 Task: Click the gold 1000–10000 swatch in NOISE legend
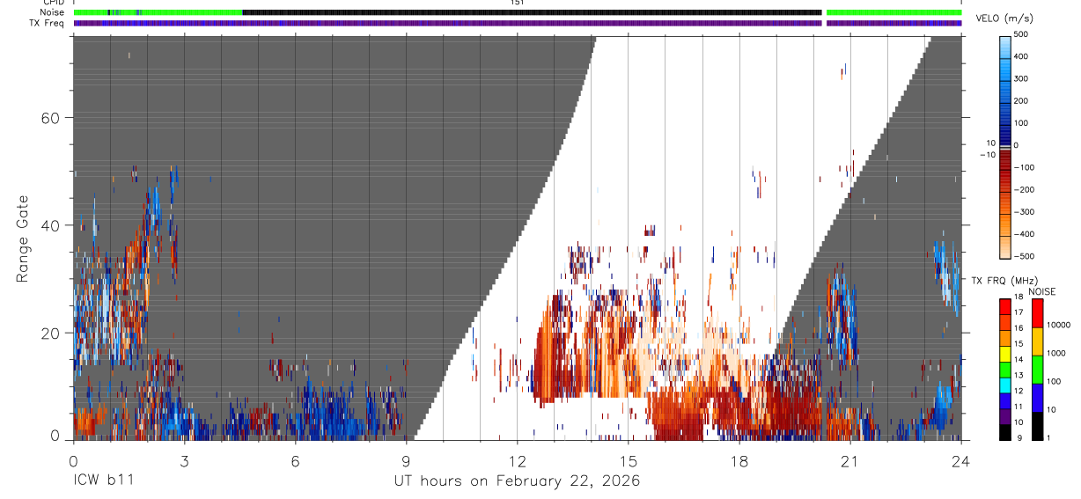(x=1037, y=341)
